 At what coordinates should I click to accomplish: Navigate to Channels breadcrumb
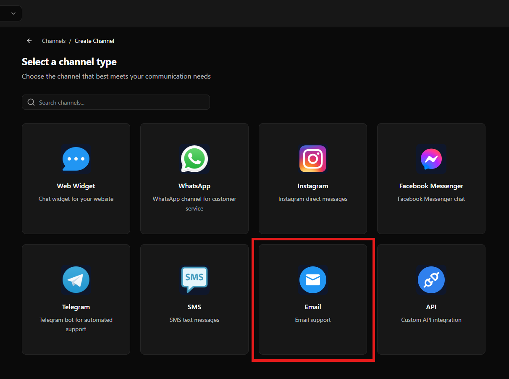[54, 41]
